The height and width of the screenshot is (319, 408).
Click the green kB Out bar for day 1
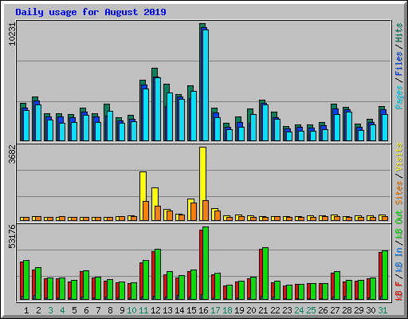[26, 280]
